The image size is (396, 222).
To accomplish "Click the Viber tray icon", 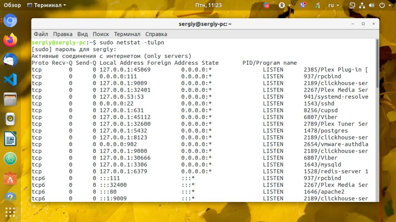I will click(x=302, y=5).
